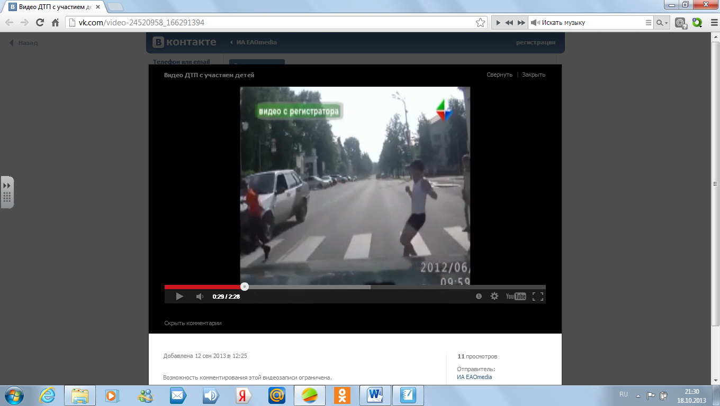Open the Mail.ru @ icon in the taskbar
This screenshot has width=720, height=406.
(276, 395)
